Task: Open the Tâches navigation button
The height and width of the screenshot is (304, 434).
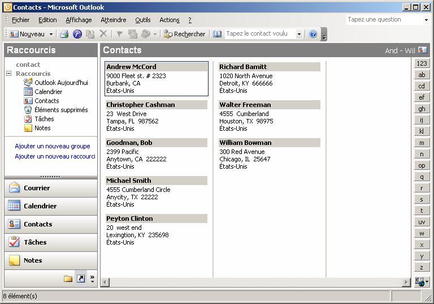Action: (x=51, y=242)
